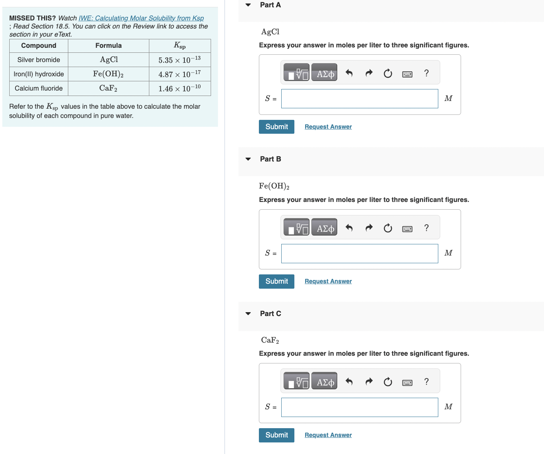Collapse the Part A section
Image resolution: width=544 pixels, height=454 pixels.
(x=248, y=5)
